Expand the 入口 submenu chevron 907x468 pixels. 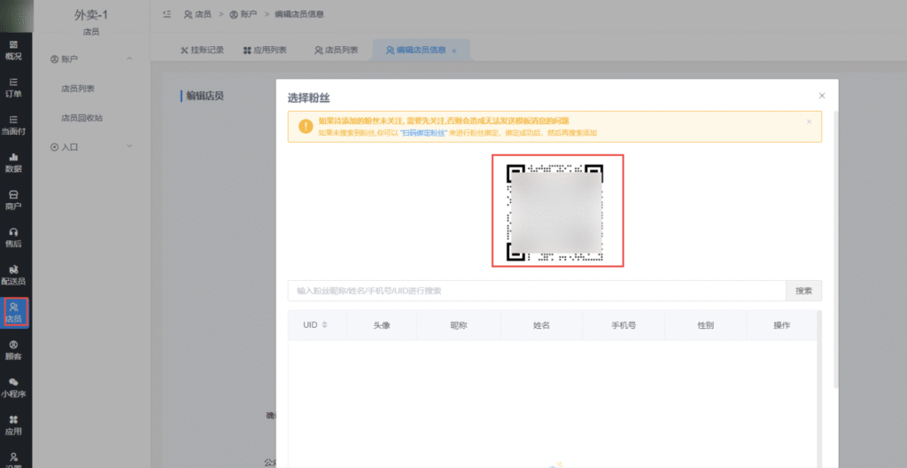[x=129, y=146]
